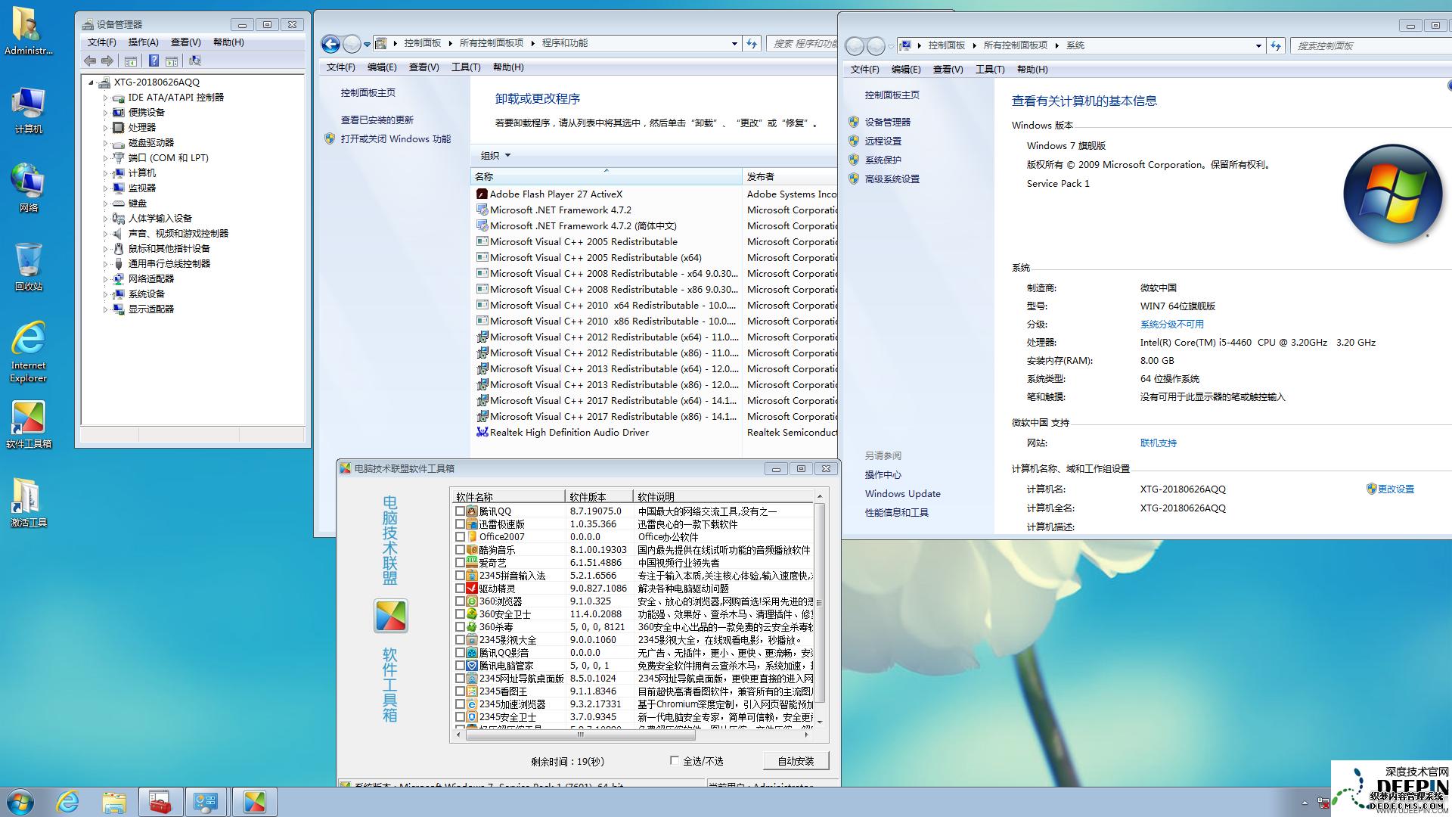
Task: Click the Windows Start orb
Action: 20,802
